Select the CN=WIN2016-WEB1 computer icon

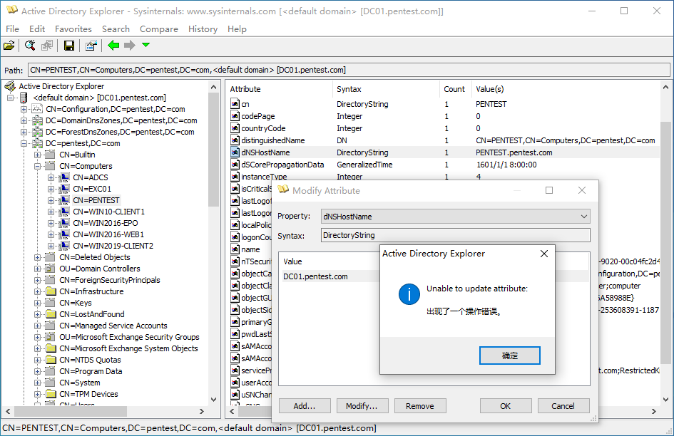[64, 234]
